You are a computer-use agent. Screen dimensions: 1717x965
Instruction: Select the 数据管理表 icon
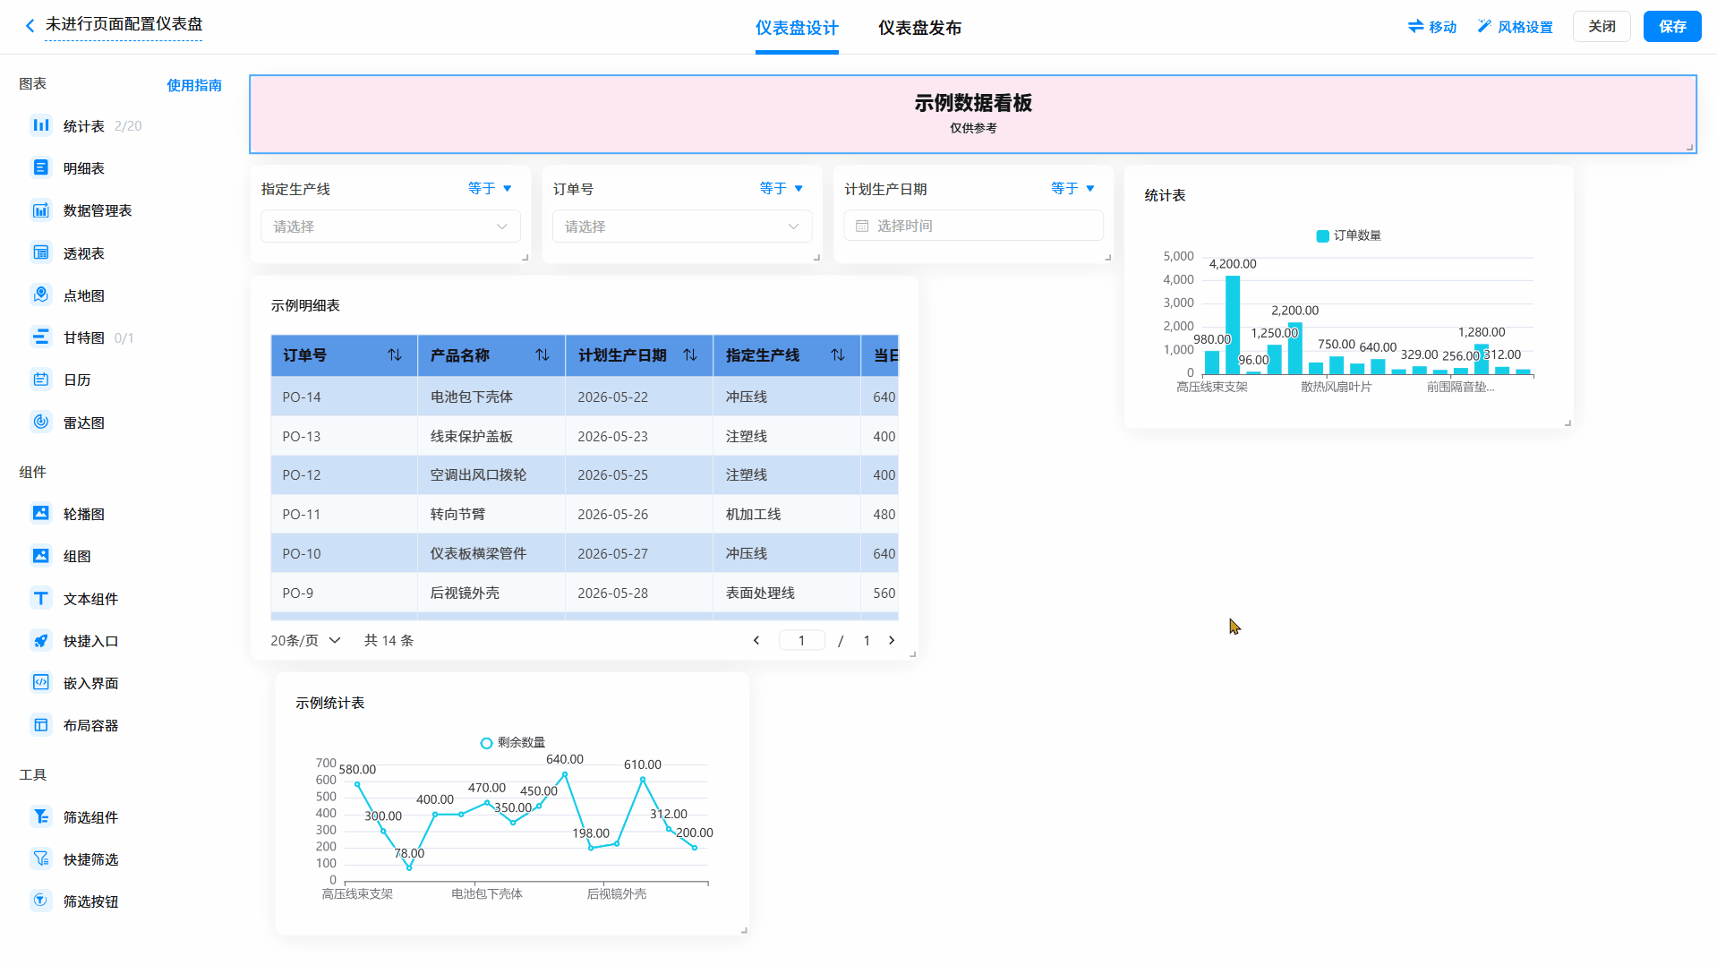41,210
